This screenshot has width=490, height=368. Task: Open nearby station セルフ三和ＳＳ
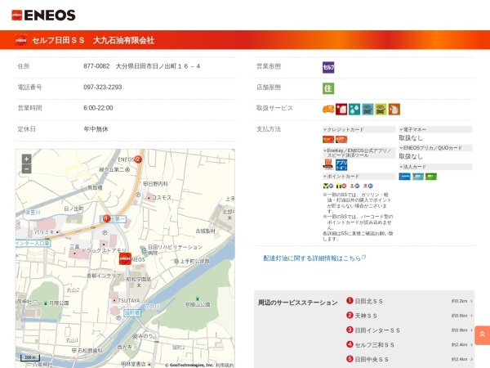374,345
